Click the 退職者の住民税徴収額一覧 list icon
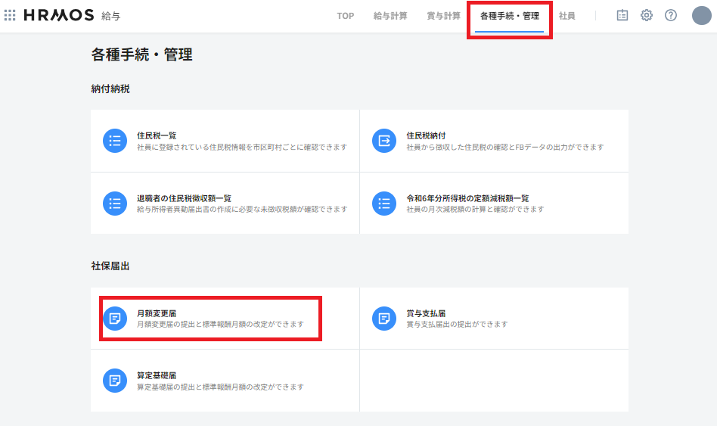Image resolution: width=717 pixels, height=426 pixels. (115, 203)
